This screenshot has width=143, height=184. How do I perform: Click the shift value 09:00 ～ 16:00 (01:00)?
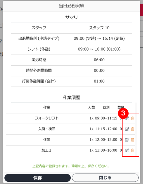[x=99, y=49]
